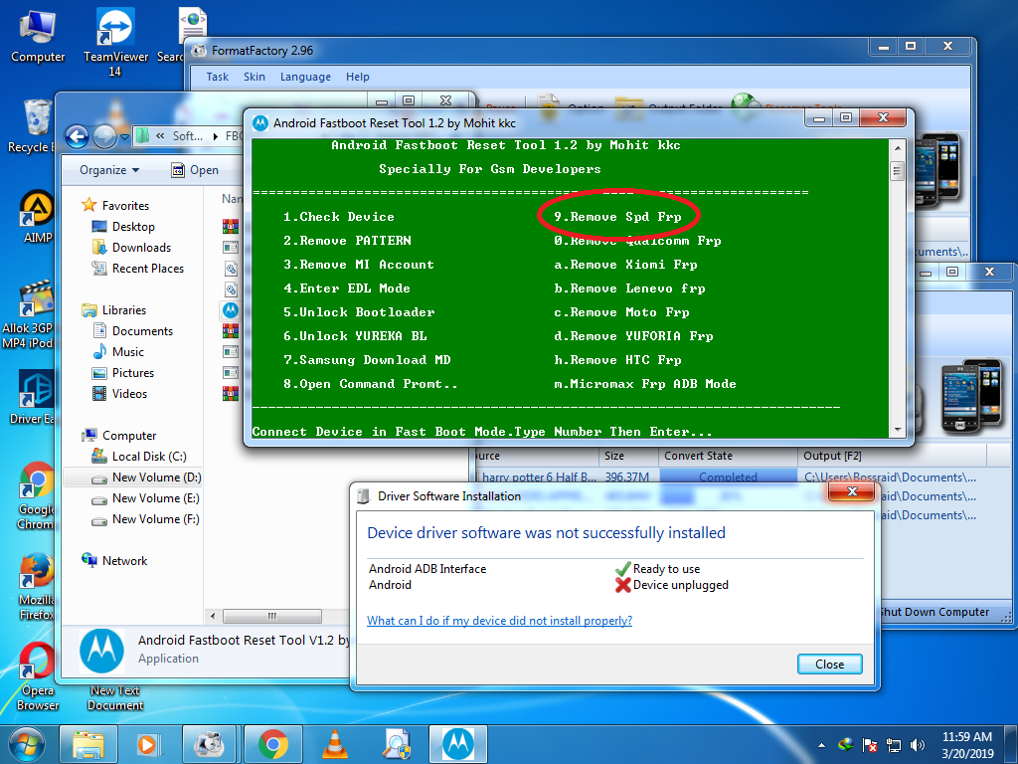Open Skin menu in FormatFactory
The width and height of the screenshot is (1018, 764).
254,77
